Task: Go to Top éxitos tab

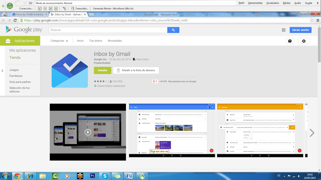Action: (96, 41)
